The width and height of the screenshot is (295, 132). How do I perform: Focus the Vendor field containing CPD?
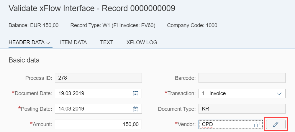coord(226,124)
